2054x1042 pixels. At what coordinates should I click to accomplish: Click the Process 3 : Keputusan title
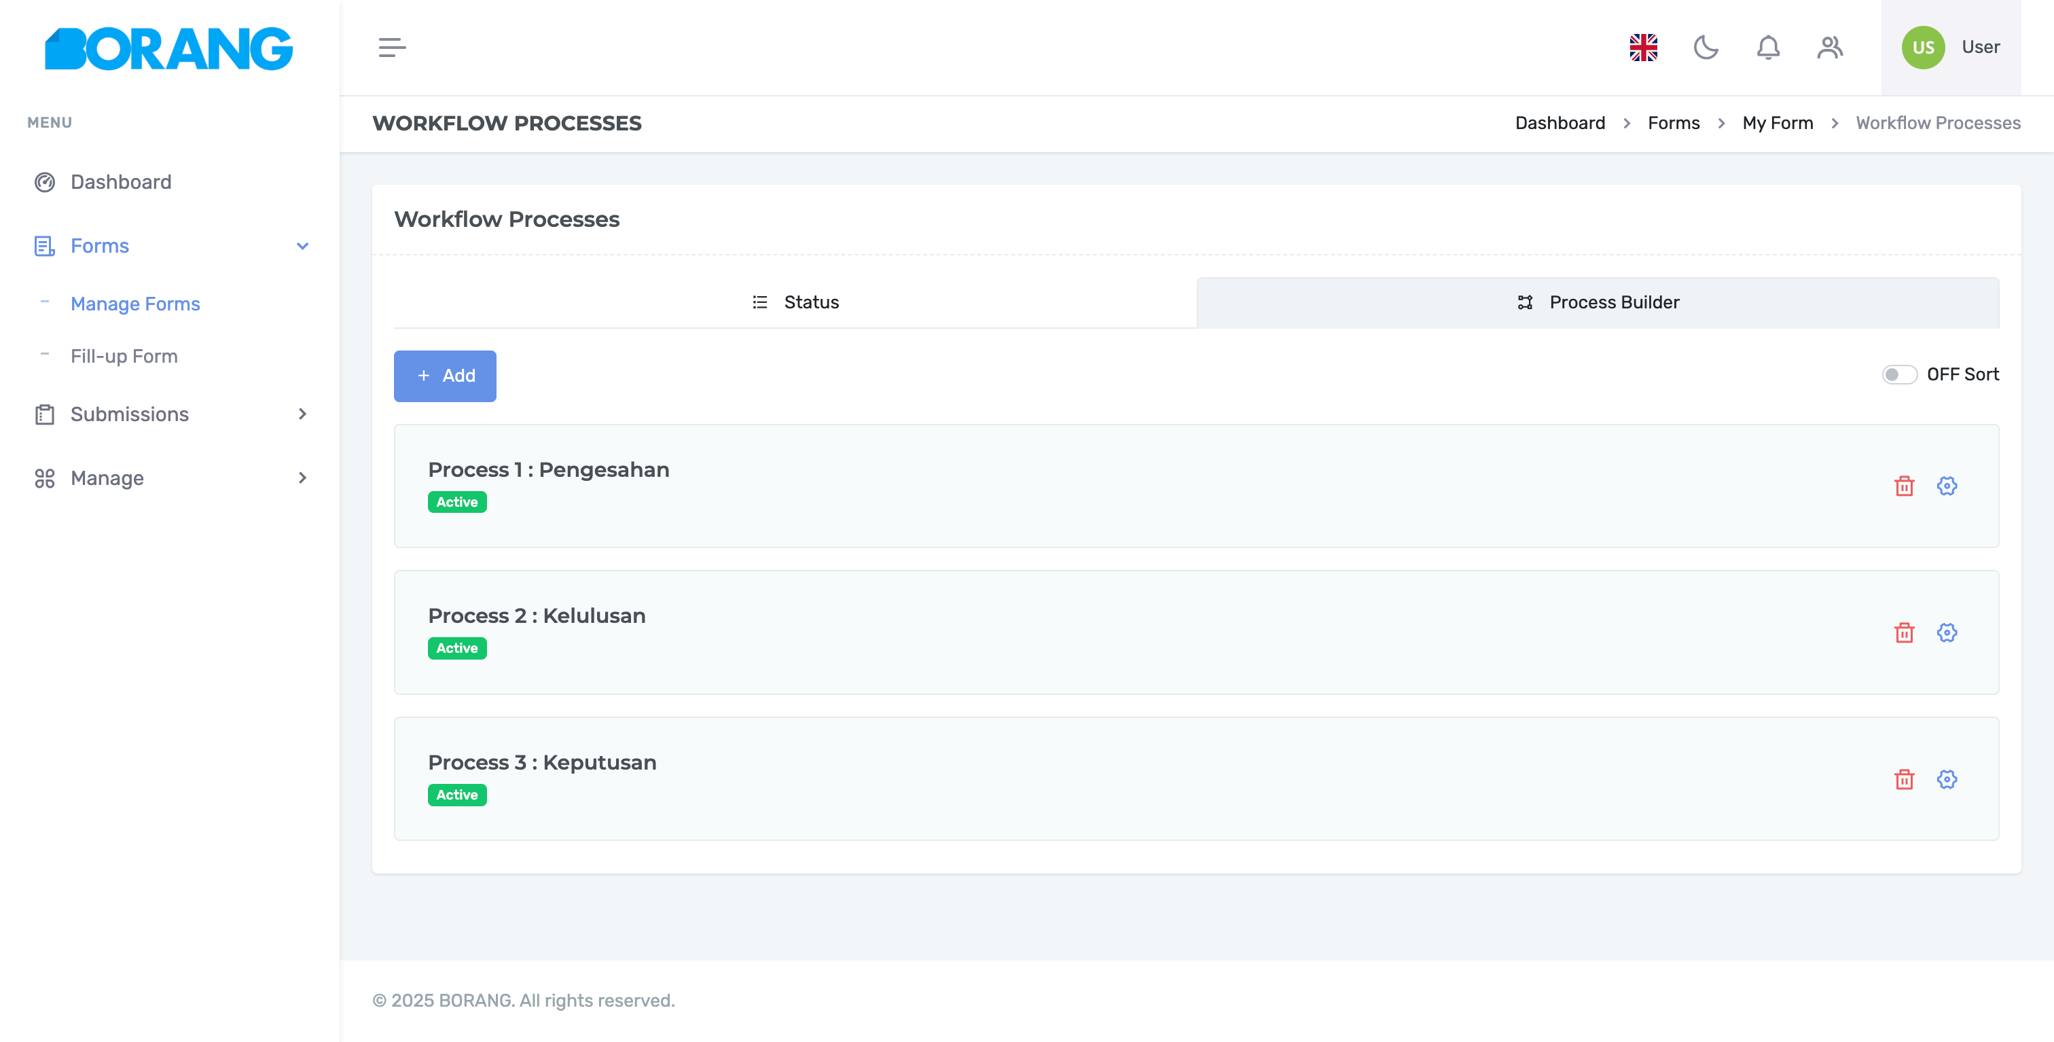(541, 762)
